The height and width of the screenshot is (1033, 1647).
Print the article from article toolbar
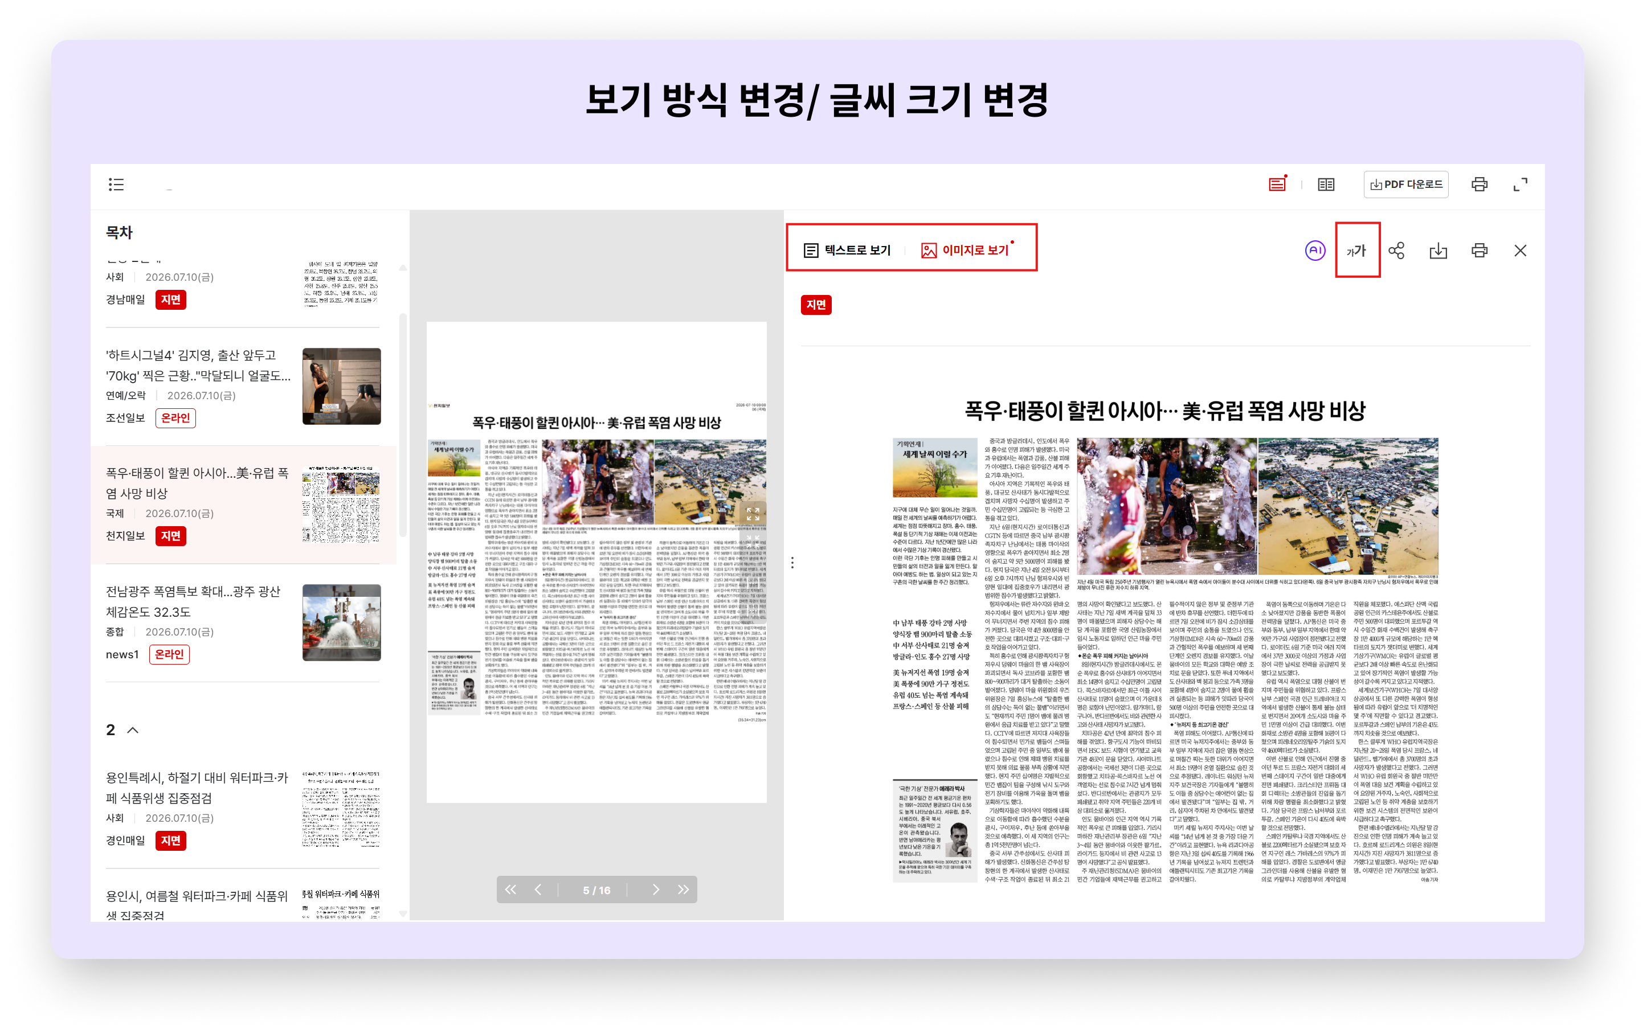(1480, 251)
